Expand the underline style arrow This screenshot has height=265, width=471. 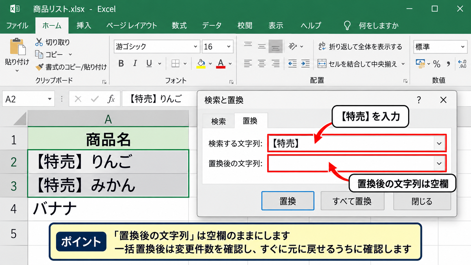[x=160, y=64]
